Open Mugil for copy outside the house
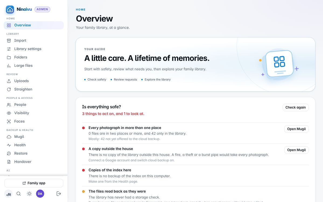Screen dimensions: 323x202 [x=296, y=150]
